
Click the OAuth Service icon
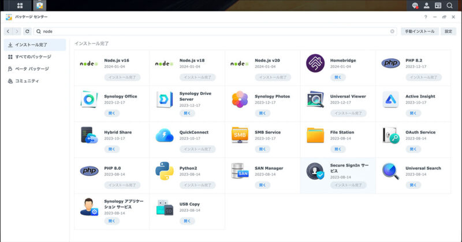[390, 135]
